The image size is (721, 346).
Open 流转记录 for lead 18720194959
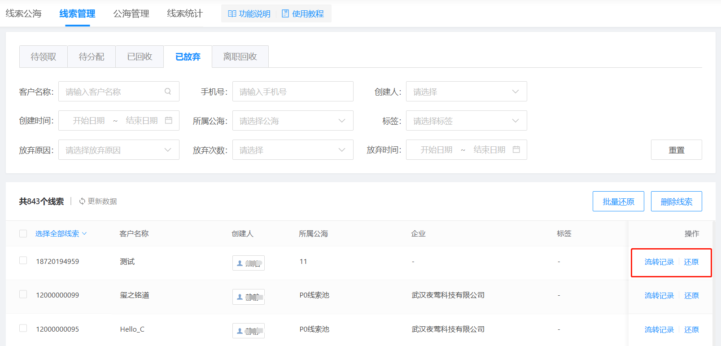[x=659, y=262]
